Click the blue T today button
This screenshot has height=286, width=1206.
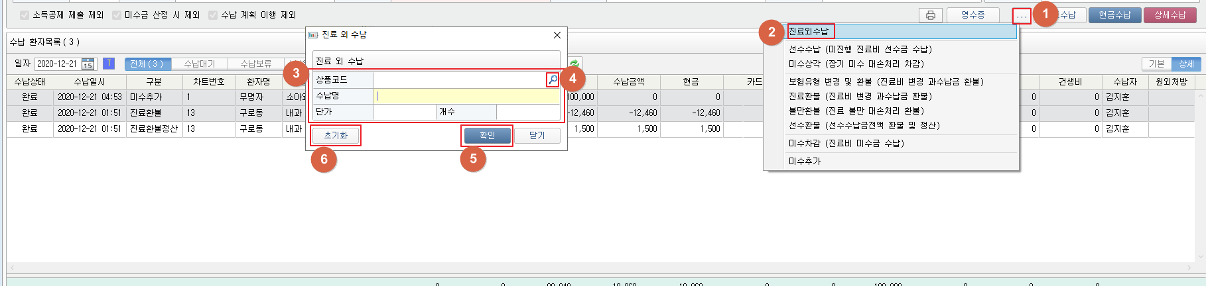109,64
